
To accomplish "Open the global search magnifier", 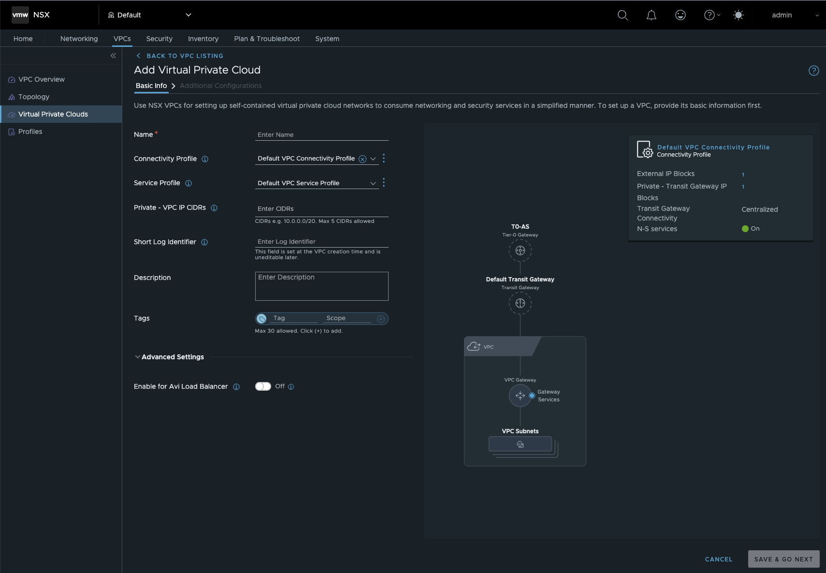I will (622, 15).
